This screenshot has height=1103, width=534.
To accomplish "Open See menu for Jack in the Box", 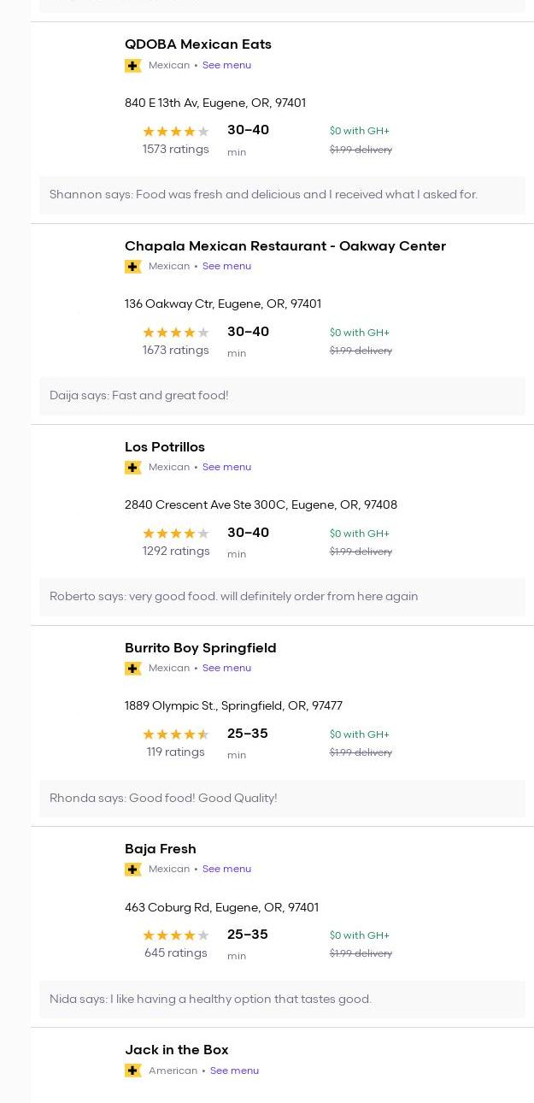I will [234, 1071].
